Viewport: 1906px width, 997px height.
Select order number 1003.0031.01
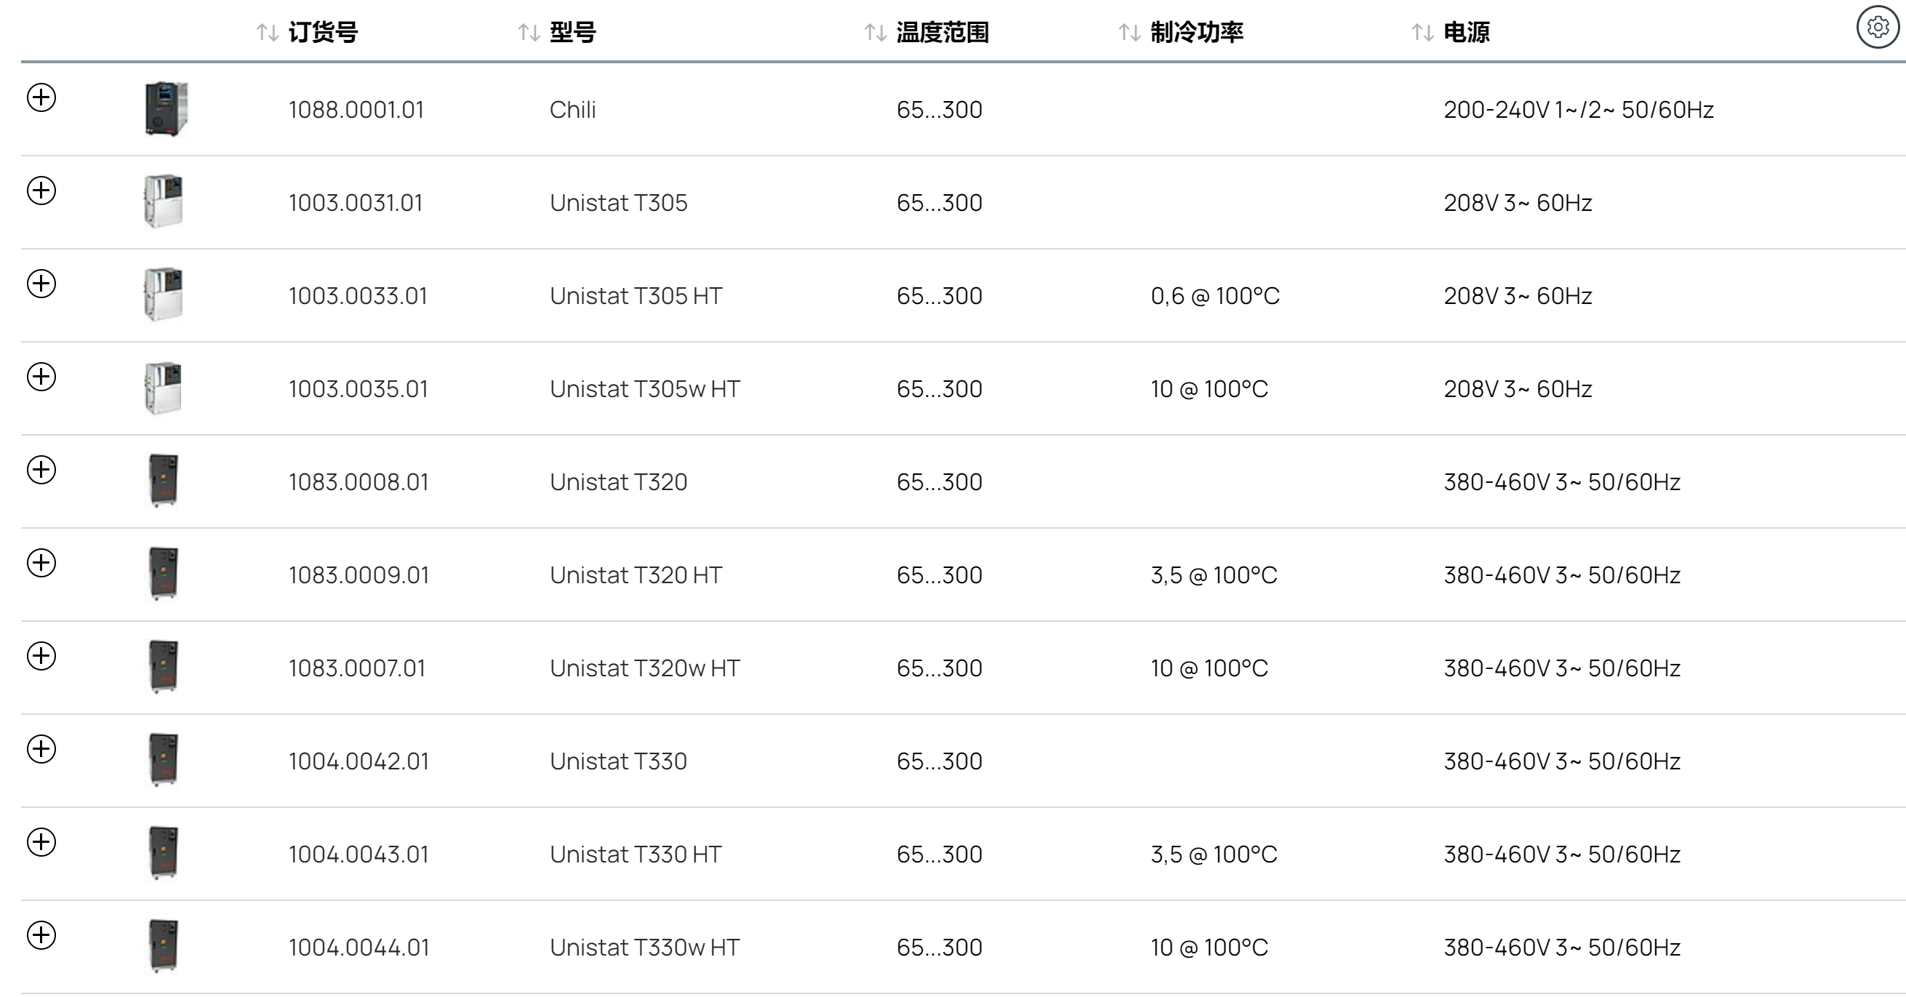[355, 203]
